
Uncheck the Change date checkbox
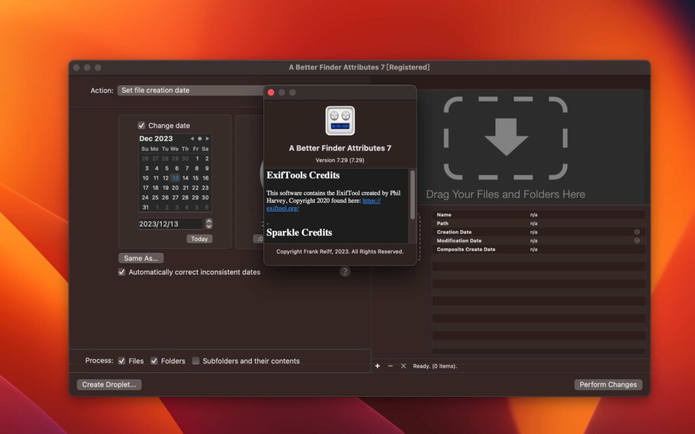pyautogui.click(x=141, y=125)
